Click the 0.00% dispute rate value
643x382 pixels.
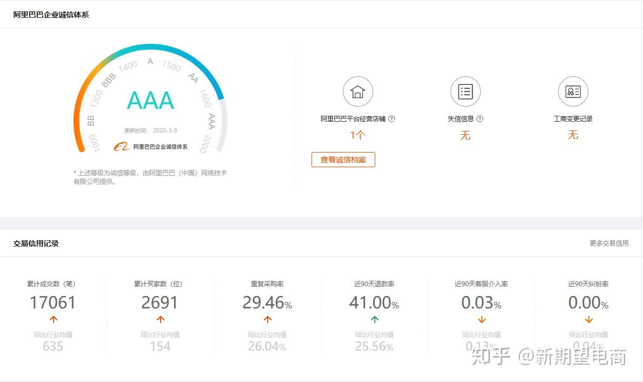coord(588,303)
